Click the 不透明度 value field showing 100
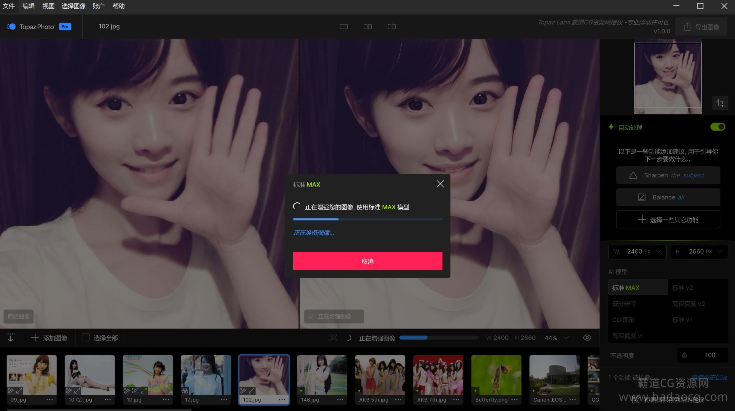 [709, 355]
